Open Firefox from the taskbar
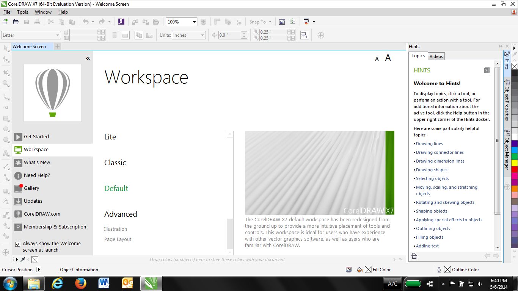518x291 pixels. [x=80, y=283]
